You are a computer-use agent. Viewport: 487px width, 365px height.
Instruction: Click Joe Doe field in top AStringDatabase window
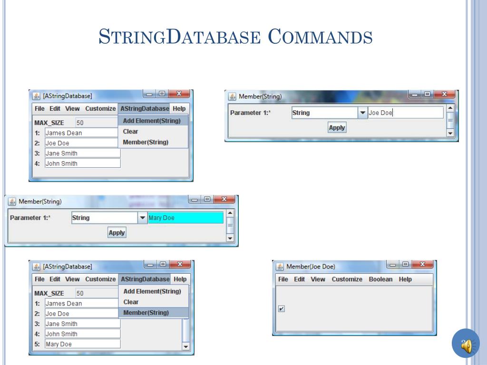81,143
